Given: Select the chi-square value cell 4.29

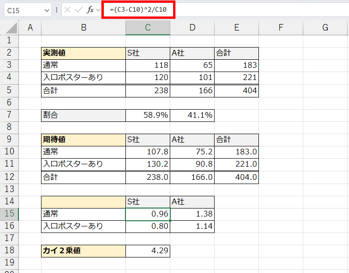Looking at the screenshot, I should (x=148, y=251).
